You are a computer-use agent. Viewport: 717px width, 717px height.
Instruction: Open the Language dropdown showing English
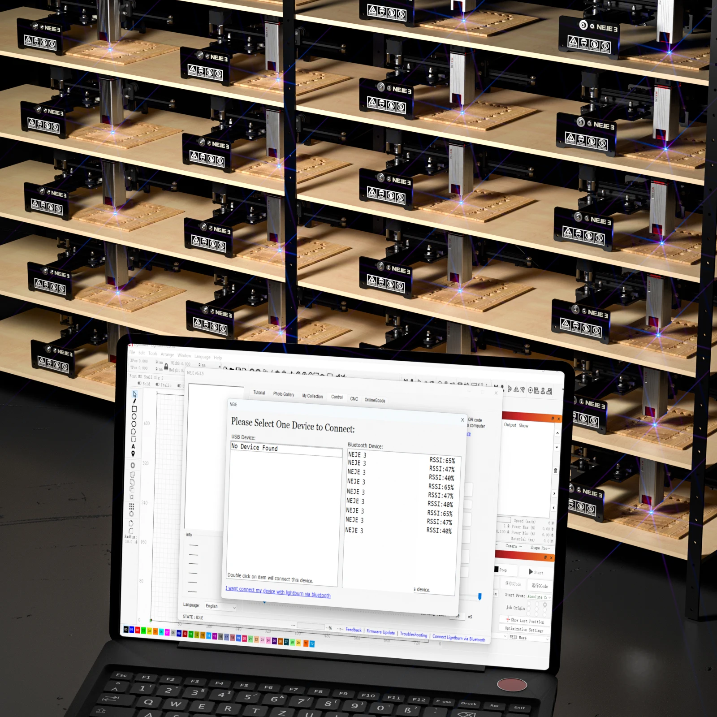coord(220,607)
